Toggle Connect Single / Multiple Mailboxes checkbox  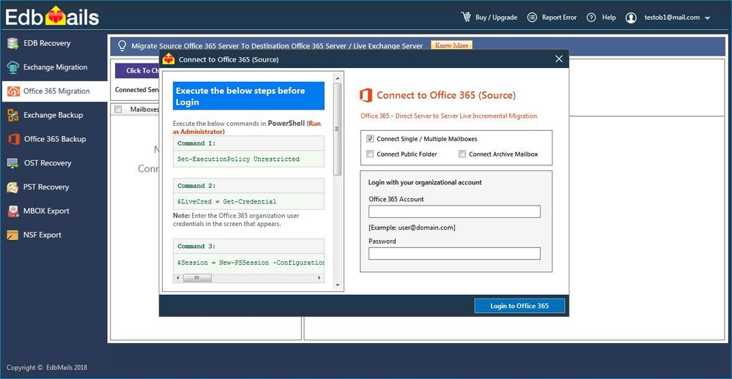(370, 139)
